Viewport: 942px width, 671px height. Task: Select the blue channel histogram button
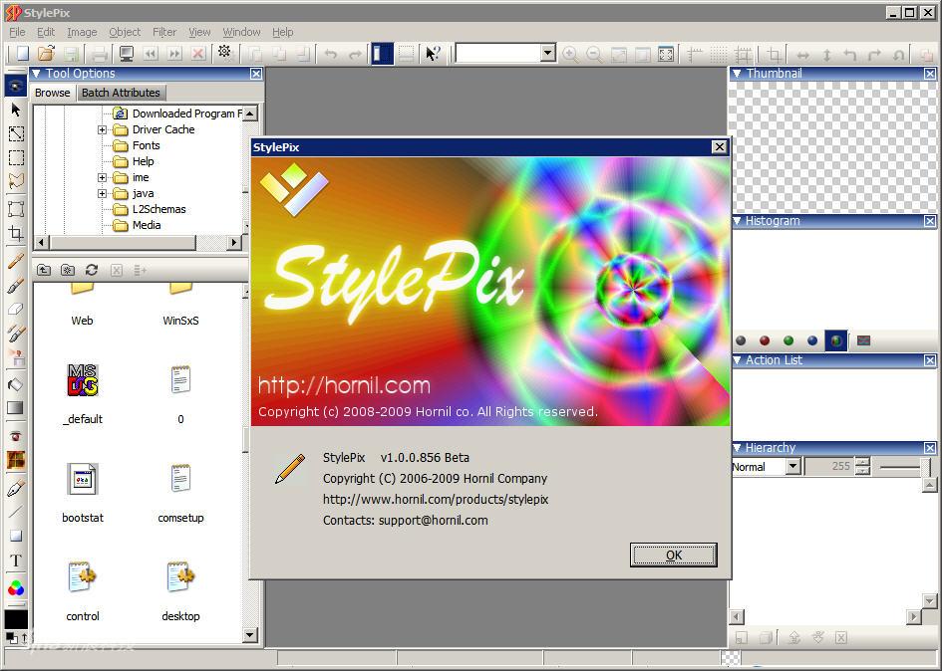[812, 340]
